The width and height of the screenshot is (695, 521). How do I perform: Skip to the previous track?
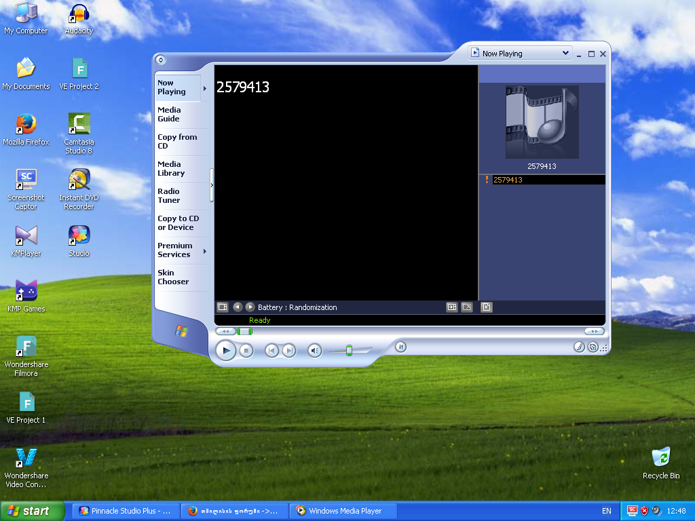pos(271,350)
